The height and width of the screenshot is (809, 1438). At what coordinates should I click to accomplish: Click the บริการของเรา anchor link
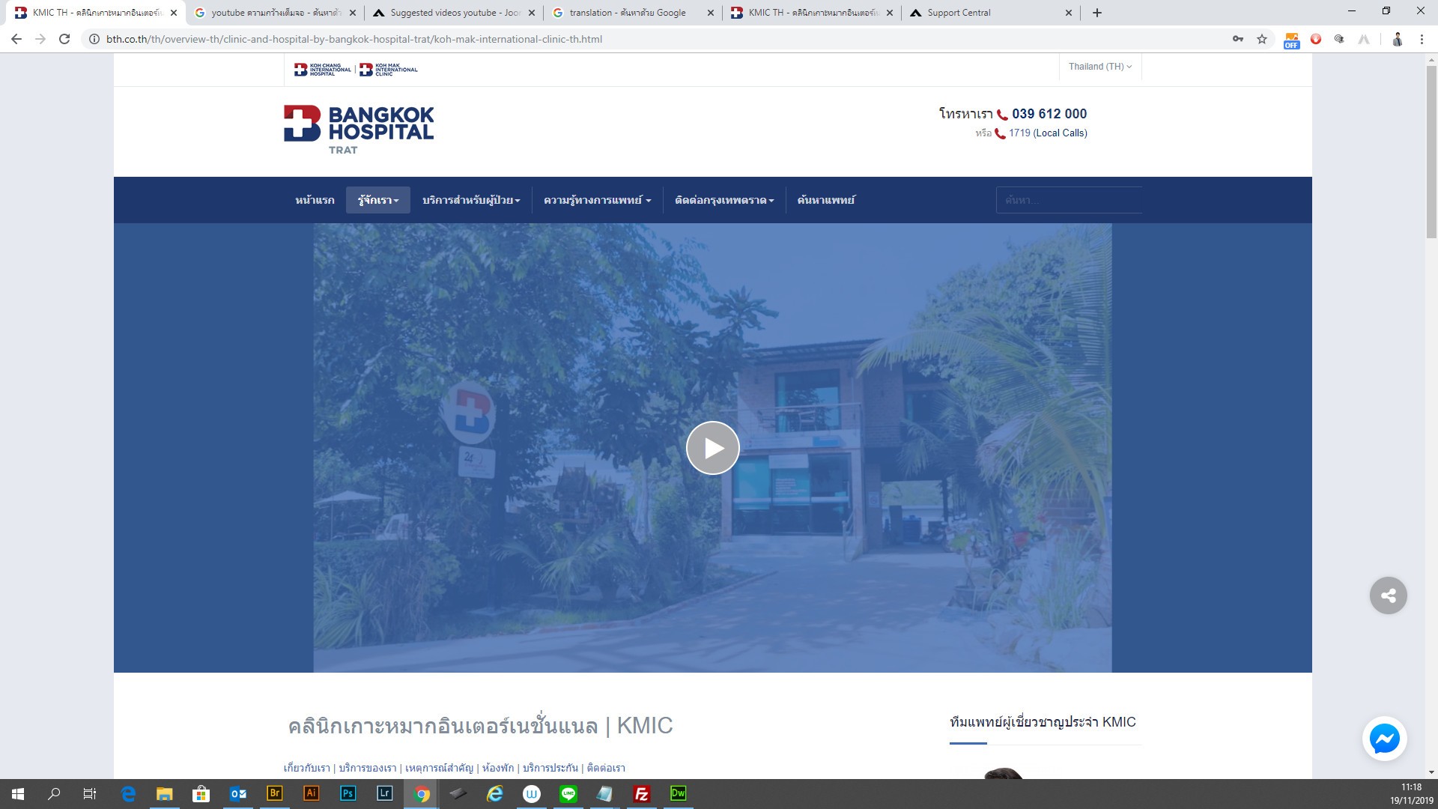point(367,768)
